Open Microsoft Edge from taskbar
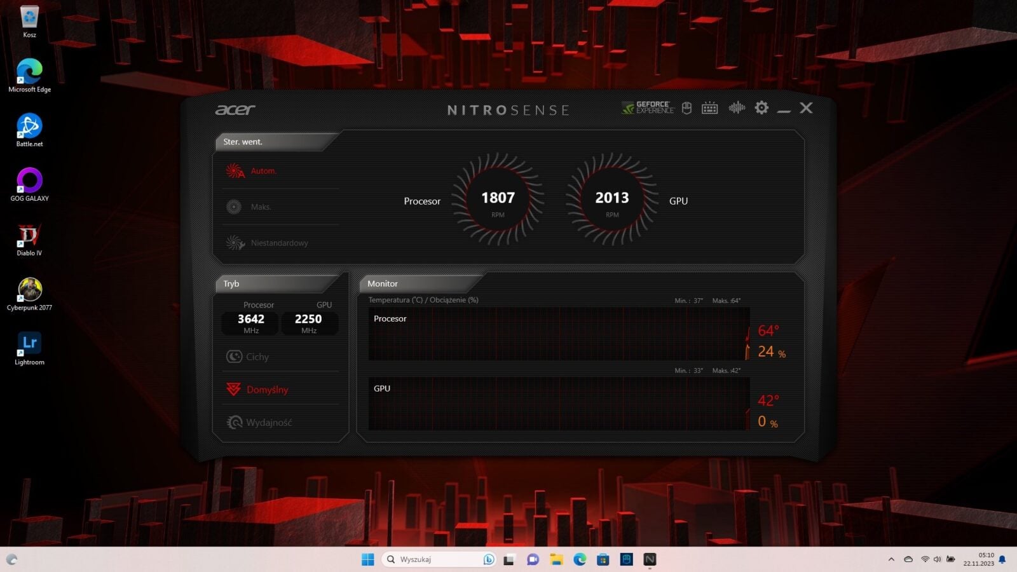Screen dimensions: 1017x572 (x=580, y=559)
